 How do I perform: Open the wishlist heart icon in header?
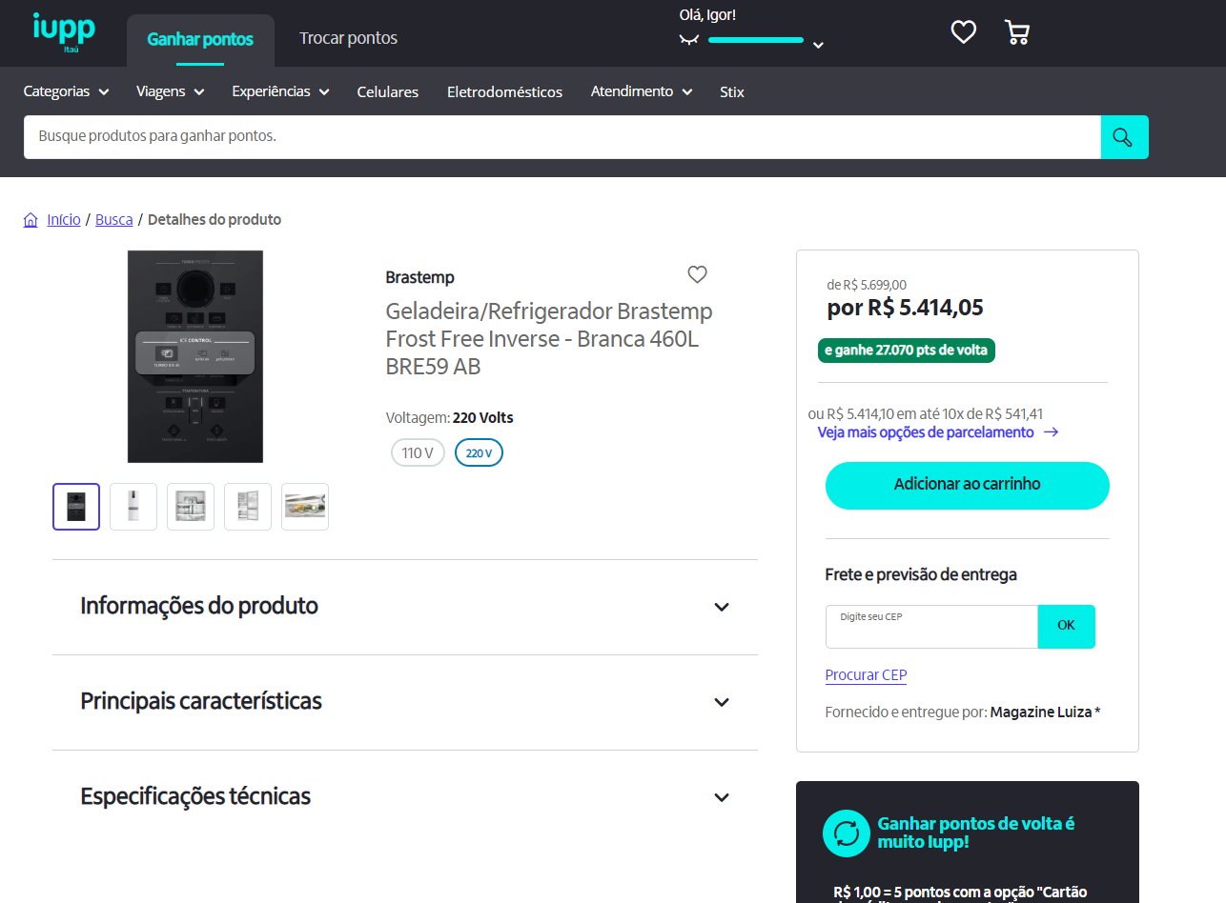tap(964, 32)
